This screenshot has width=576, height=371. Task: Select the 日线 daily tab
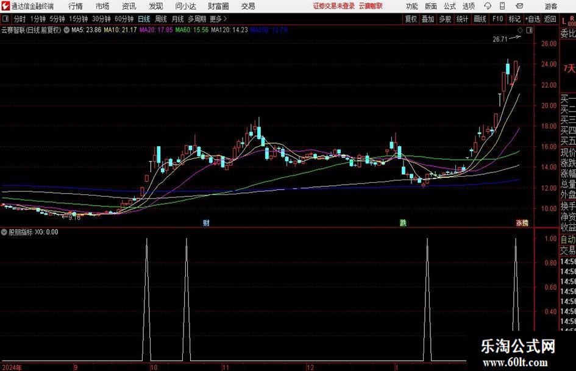(x=144, y=19)
